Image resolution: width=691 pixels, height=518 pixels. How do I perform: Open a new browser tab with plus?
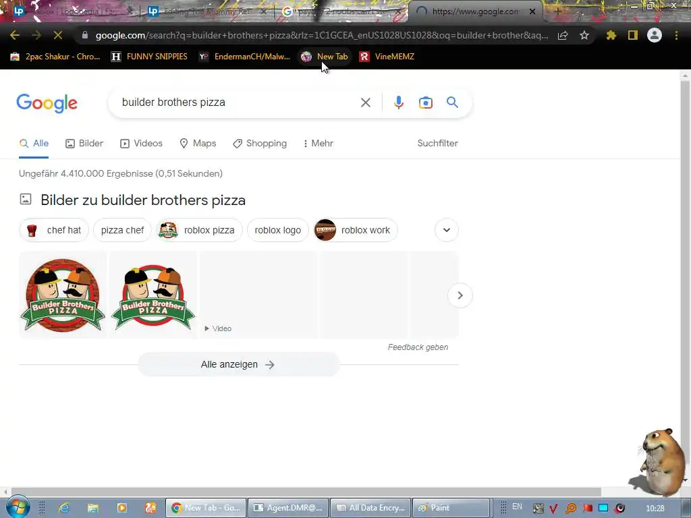pyautogui.click(x=557, y=12)
